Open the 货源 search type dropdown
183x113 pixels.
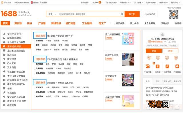tap(52, 14)
